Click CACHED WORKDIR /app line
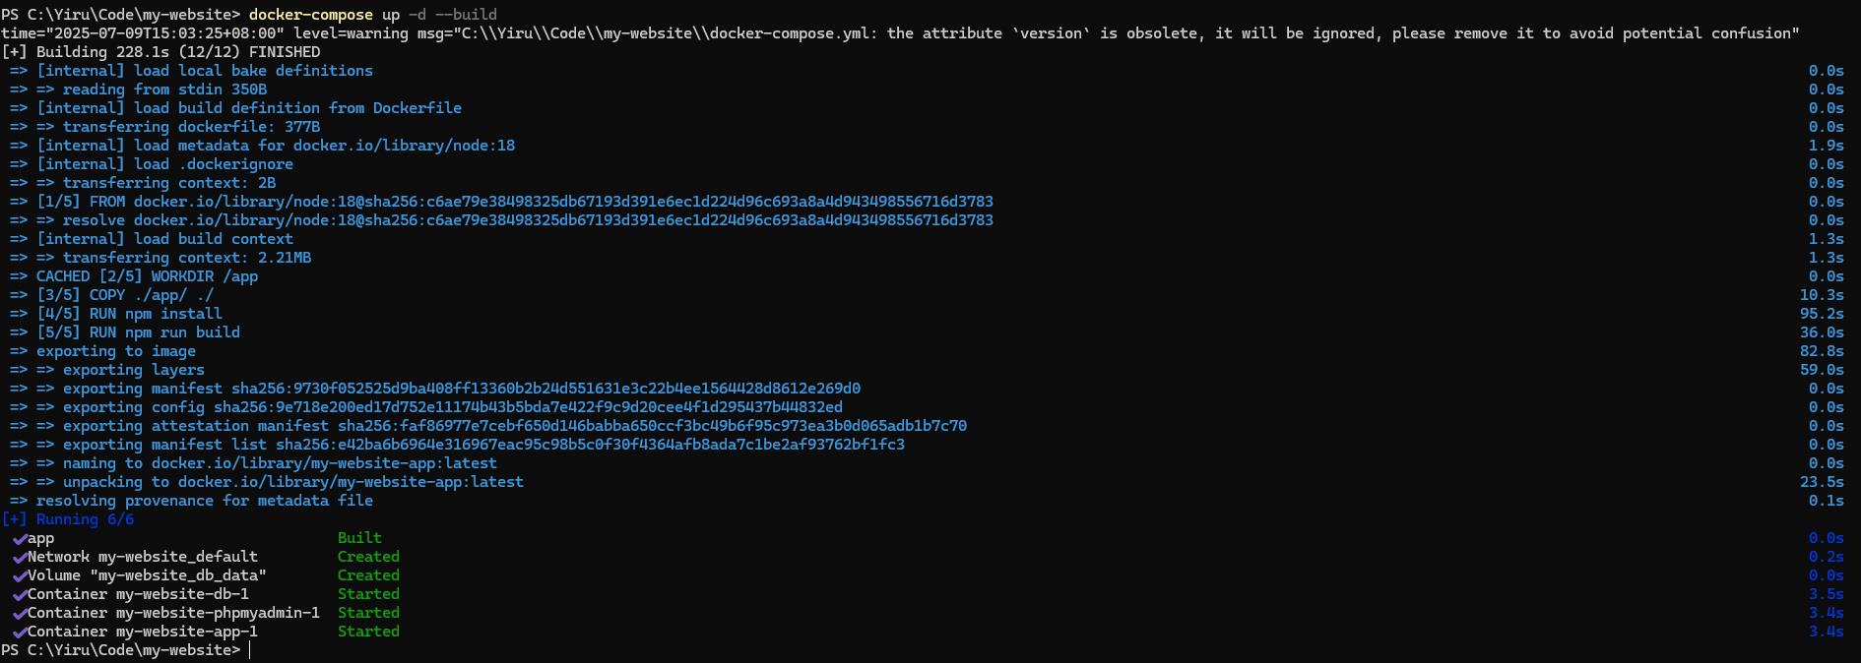Viewport: 1861px width, 663px height. click(147, 276)
